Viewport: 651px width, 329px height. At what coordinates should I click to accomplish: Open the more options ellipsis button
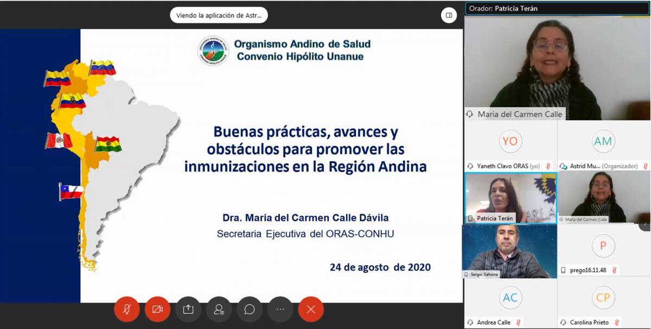[280, 309]
